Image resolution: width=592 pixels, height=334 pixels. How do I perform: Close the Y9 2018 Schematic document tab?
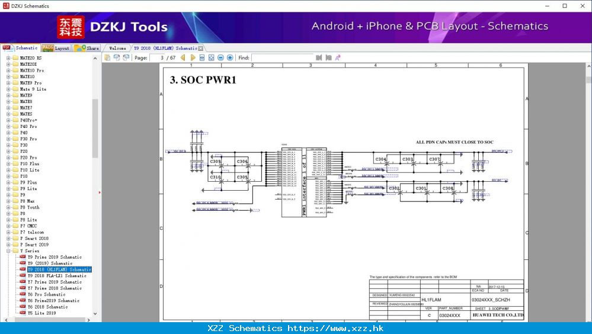tap(200, 49)
